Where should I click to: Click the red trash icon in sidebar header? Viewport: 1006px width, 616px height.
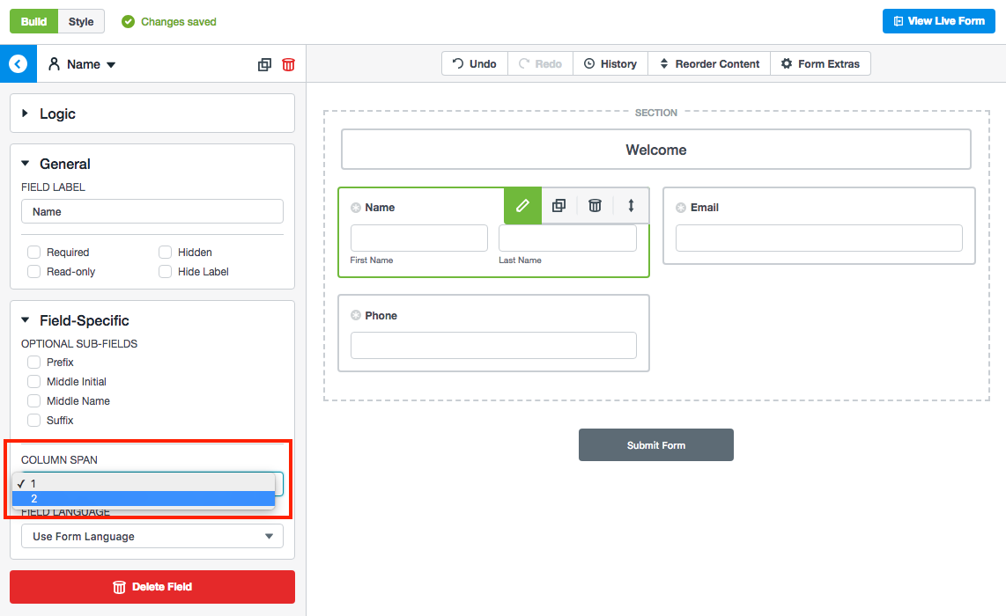(288, 63)
